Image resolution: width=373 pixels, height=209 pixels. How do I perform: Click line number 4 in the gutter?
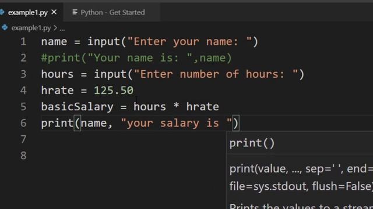(x=23, y=91)
